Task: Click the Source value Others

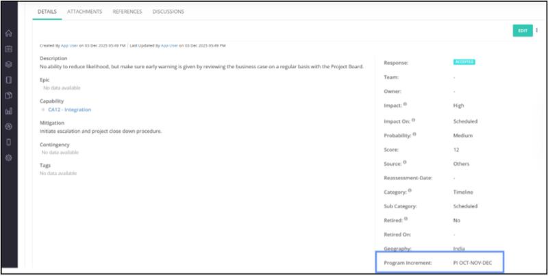Action: 461,164
